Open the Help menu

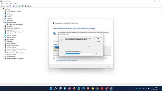tap(15, 4)
